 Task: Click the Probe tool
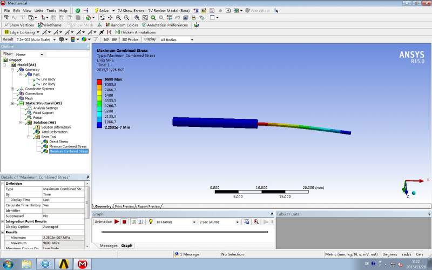(x=130, y=39)
